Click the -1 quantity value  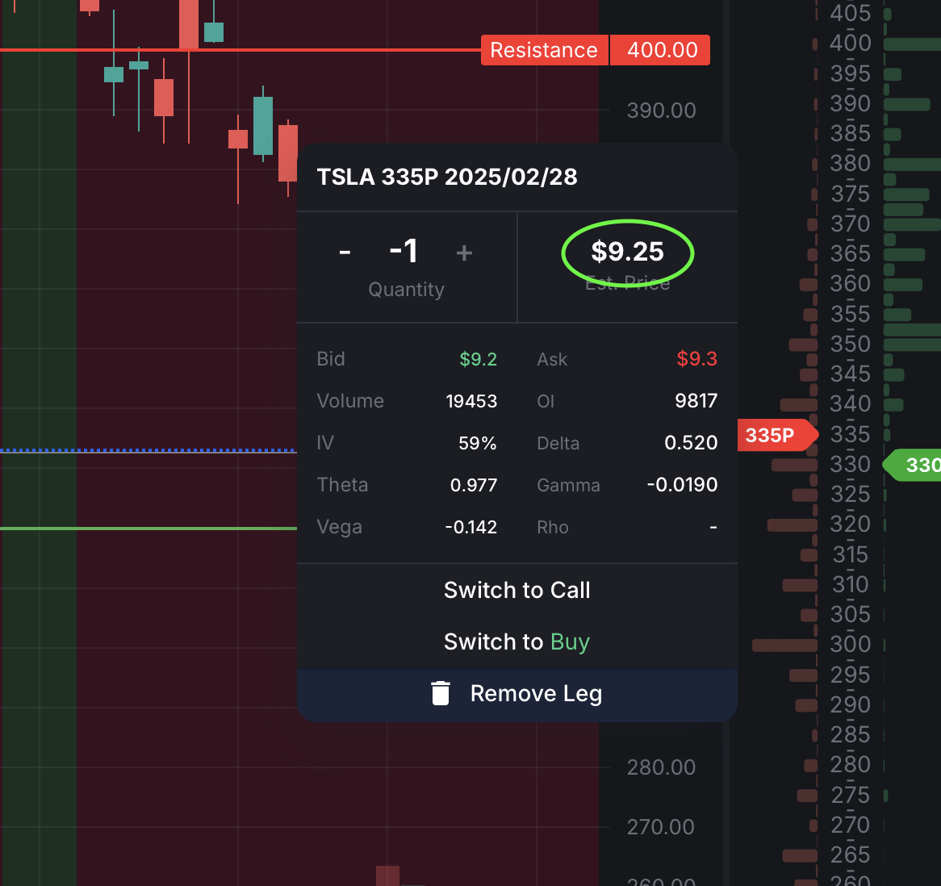404,251
